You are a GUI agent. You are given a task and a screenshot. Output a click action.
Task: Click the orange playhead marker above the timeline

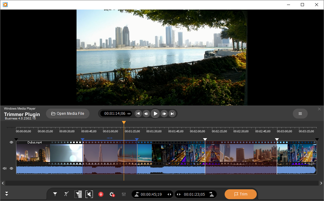[x=124, y=123]
